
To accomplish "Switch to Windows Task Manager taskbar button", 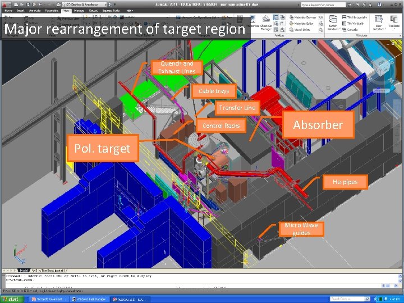I will [x=89, y=299].
